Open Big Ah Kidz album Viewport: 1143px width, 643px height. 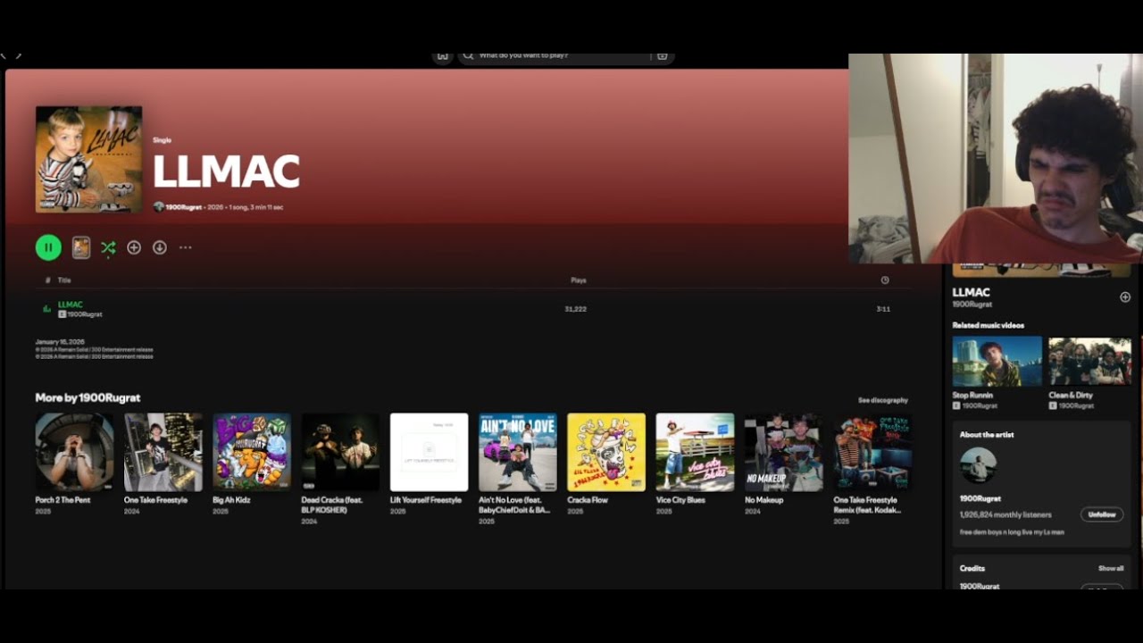click(x=252, y=452)
